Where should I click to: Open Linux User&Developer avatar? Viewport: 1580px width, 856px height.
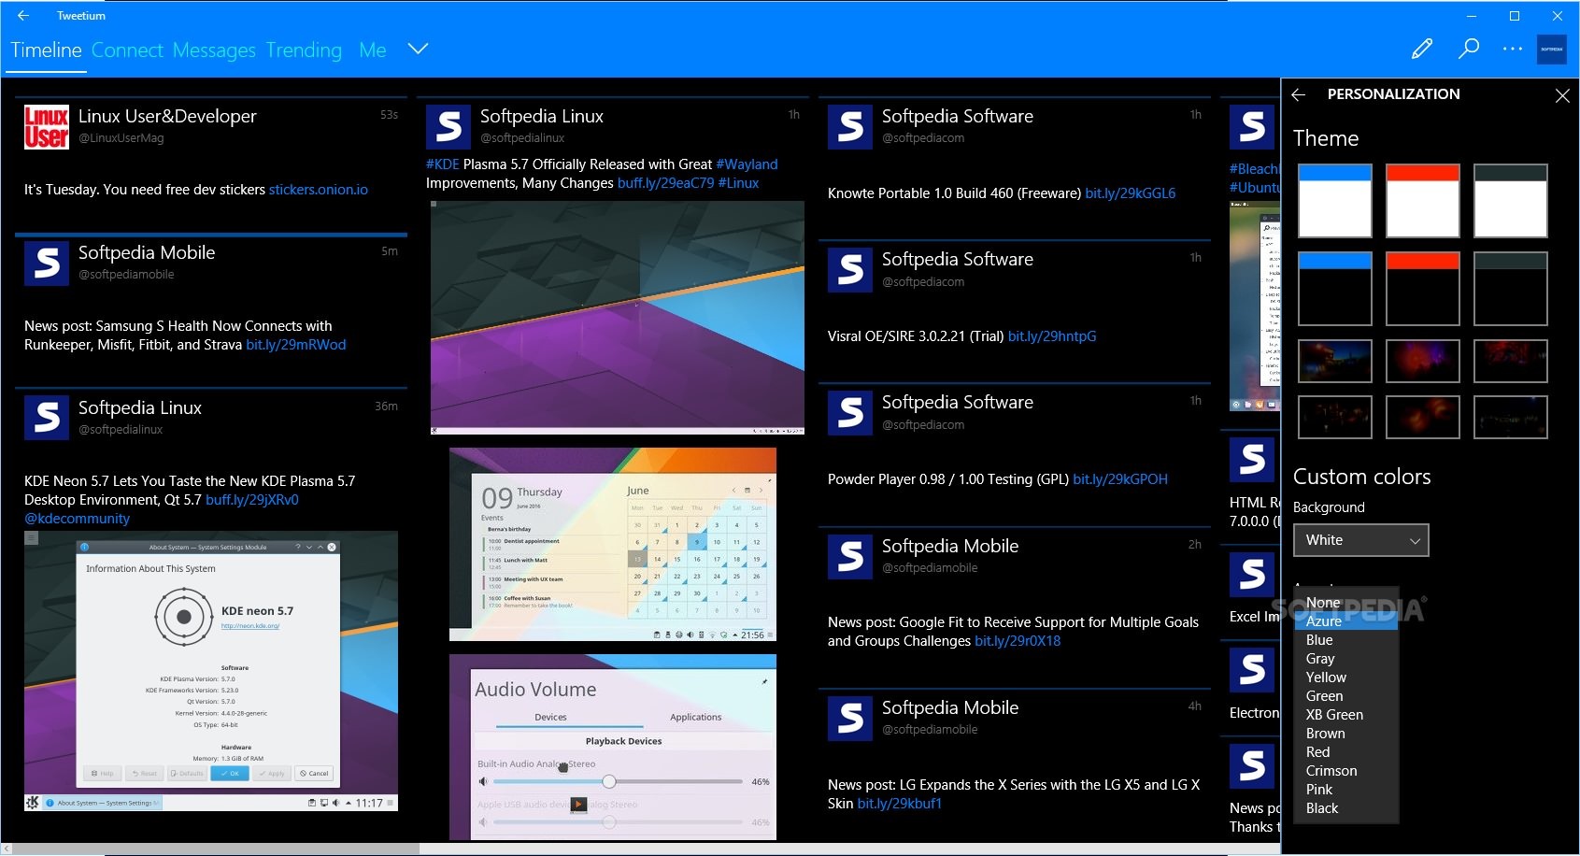(x=47, y=127)
